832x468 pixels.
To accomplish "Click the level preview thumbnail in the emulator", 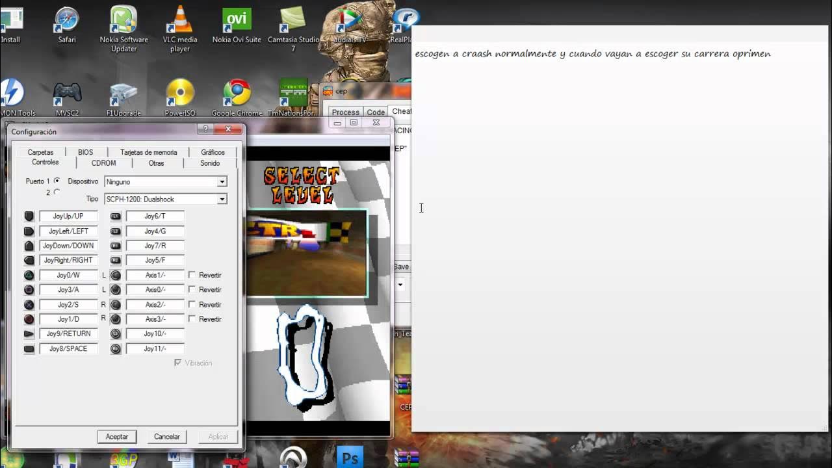I will (307, 253).
